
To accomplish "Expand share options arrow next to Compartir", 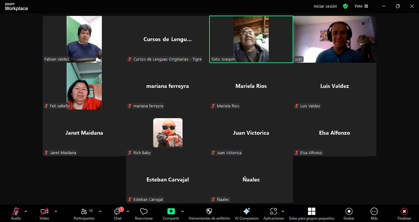I will (183, 211).
